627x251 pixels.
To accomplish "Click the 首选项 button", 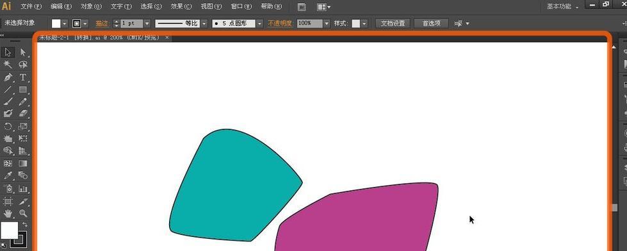I will point(431,24).
